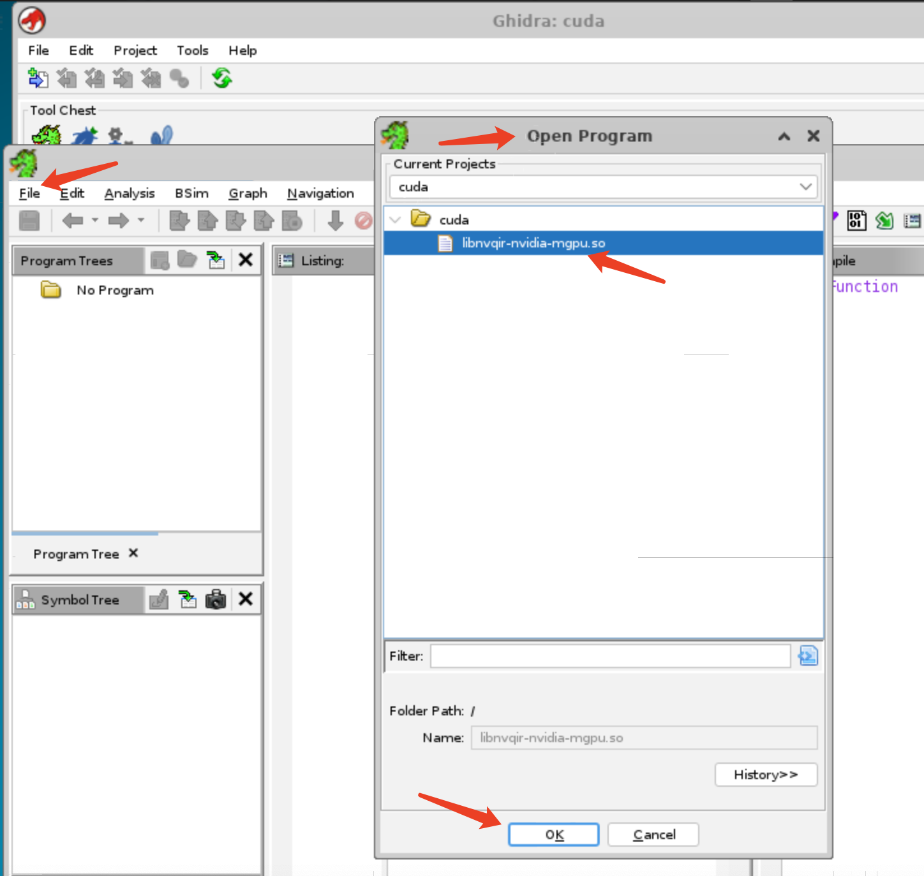Click the Add File to Version Control icon
The width and height of the screenshot is (924, 876).
point(38,78)
